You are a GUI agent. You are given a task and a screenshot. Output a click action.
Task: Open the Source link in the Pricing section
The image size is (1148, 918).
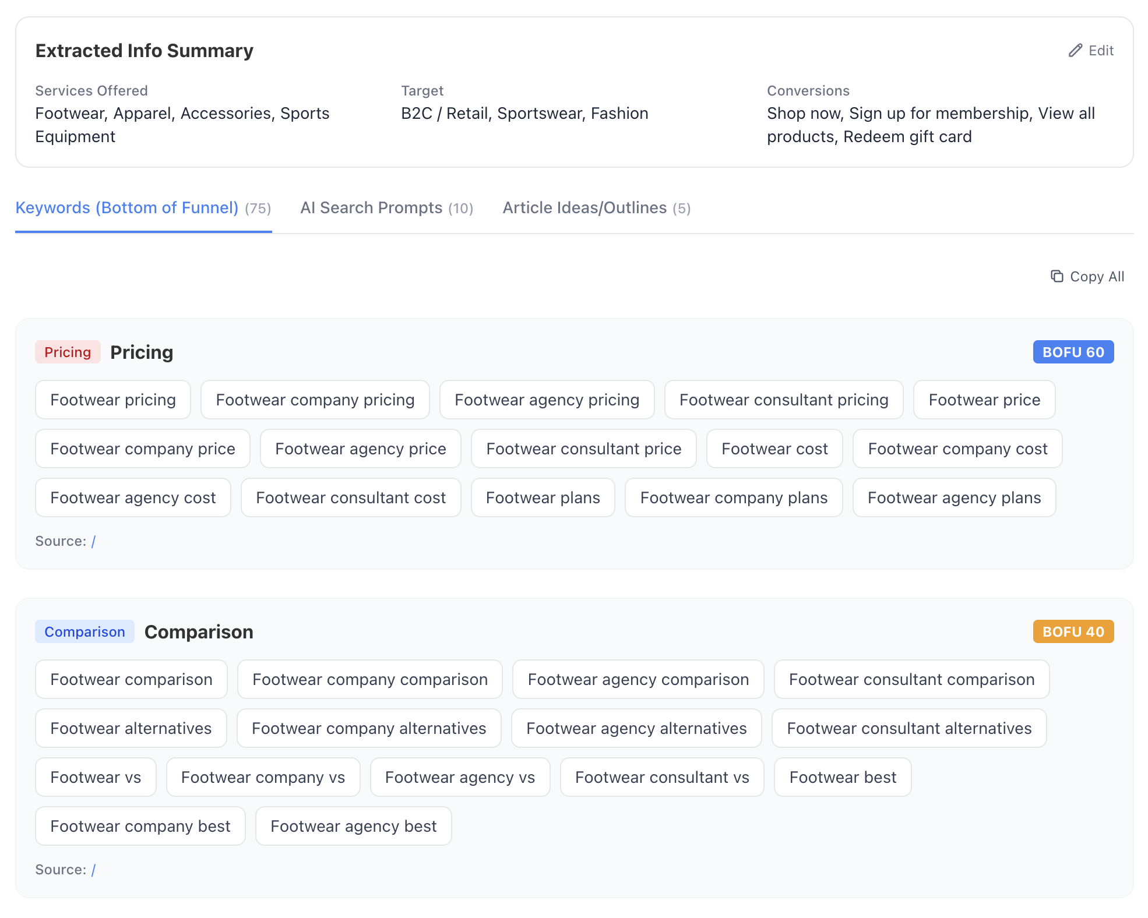[x=94, y=541]
